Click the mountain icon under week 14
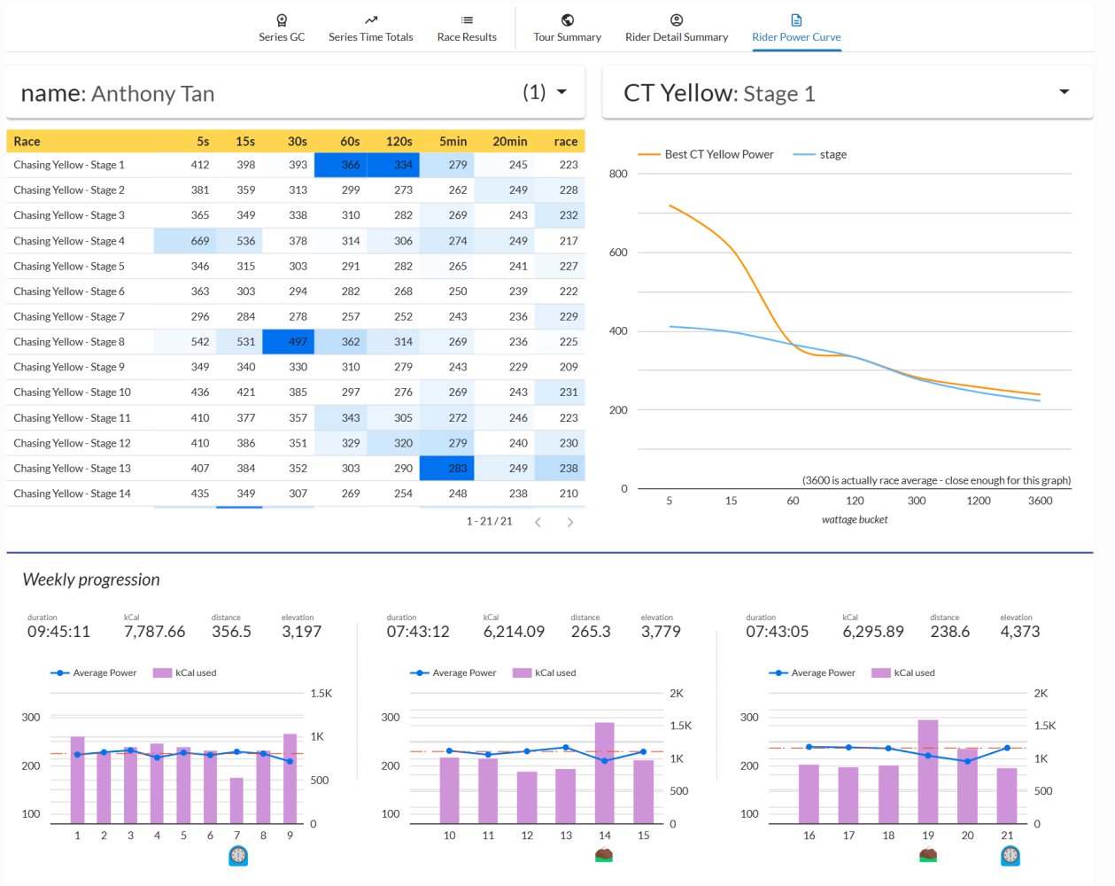This screenshot has width=1115, height=886. (x=604, y=855)
